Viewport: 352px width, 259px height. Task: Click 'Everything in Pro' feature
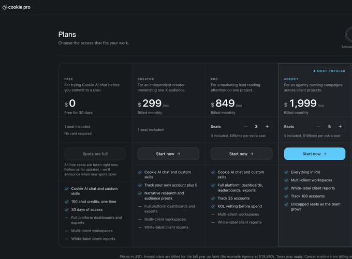pos(305,172)
